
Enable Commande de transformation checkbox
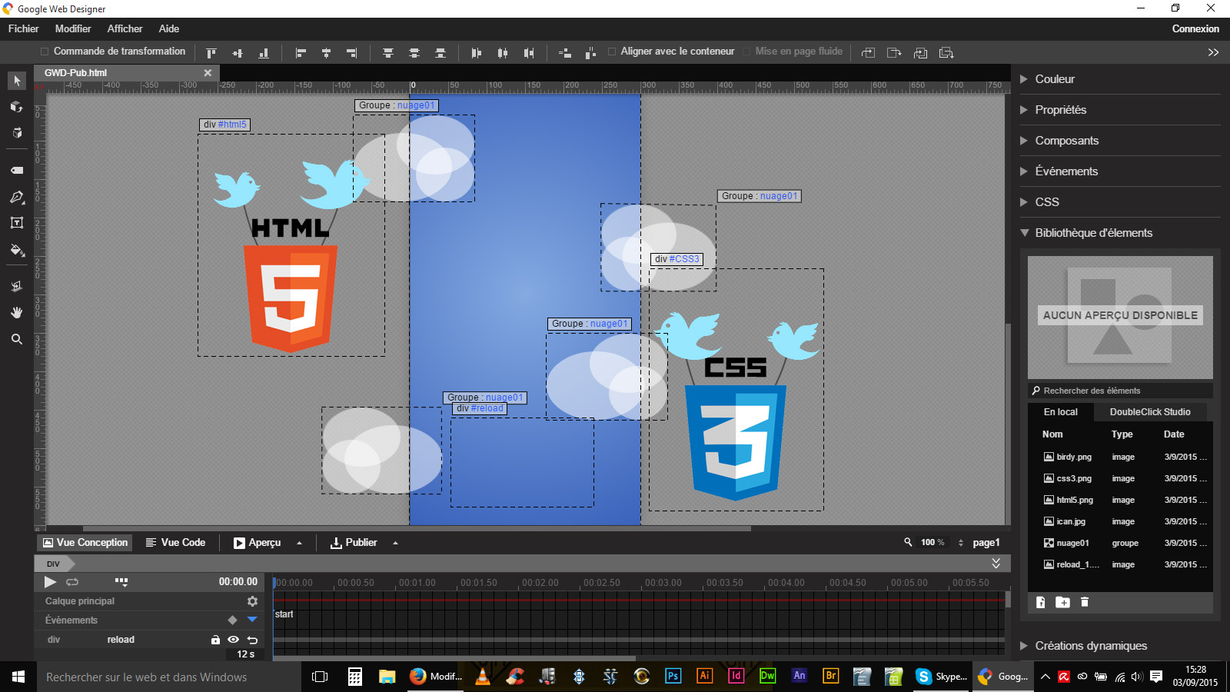coord(45,52)
